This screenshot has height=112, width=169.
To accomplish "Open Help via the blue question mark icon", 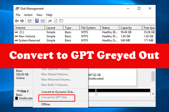I will click(37, 21).
